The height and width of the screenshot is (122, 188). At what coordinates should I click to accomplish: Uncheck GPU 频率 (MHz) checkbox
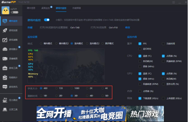[140, 79]
